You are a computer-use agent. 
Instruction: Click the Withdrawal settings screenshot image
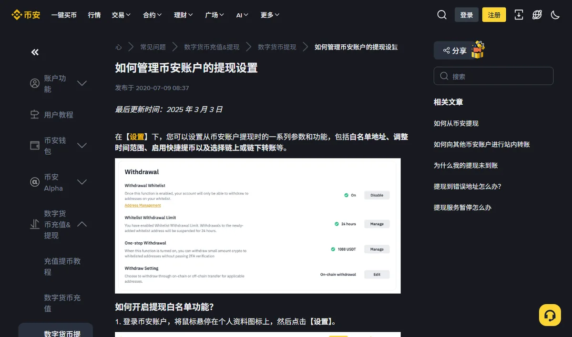pyautogui.click(x=258, y=226)
